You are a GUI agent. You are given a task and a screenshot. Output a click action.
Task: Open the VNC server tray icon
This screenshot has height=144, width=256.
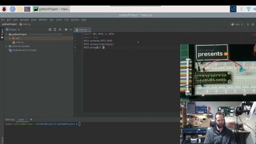point(233,9)
